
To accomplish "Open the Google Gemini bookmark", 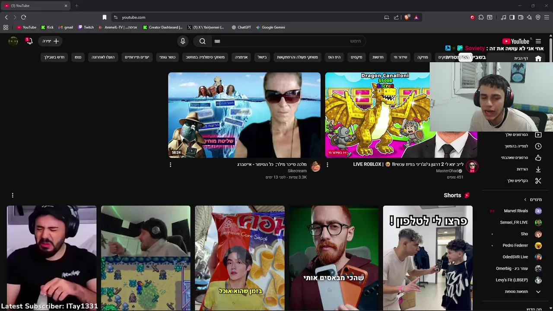I will click(270, 27).
